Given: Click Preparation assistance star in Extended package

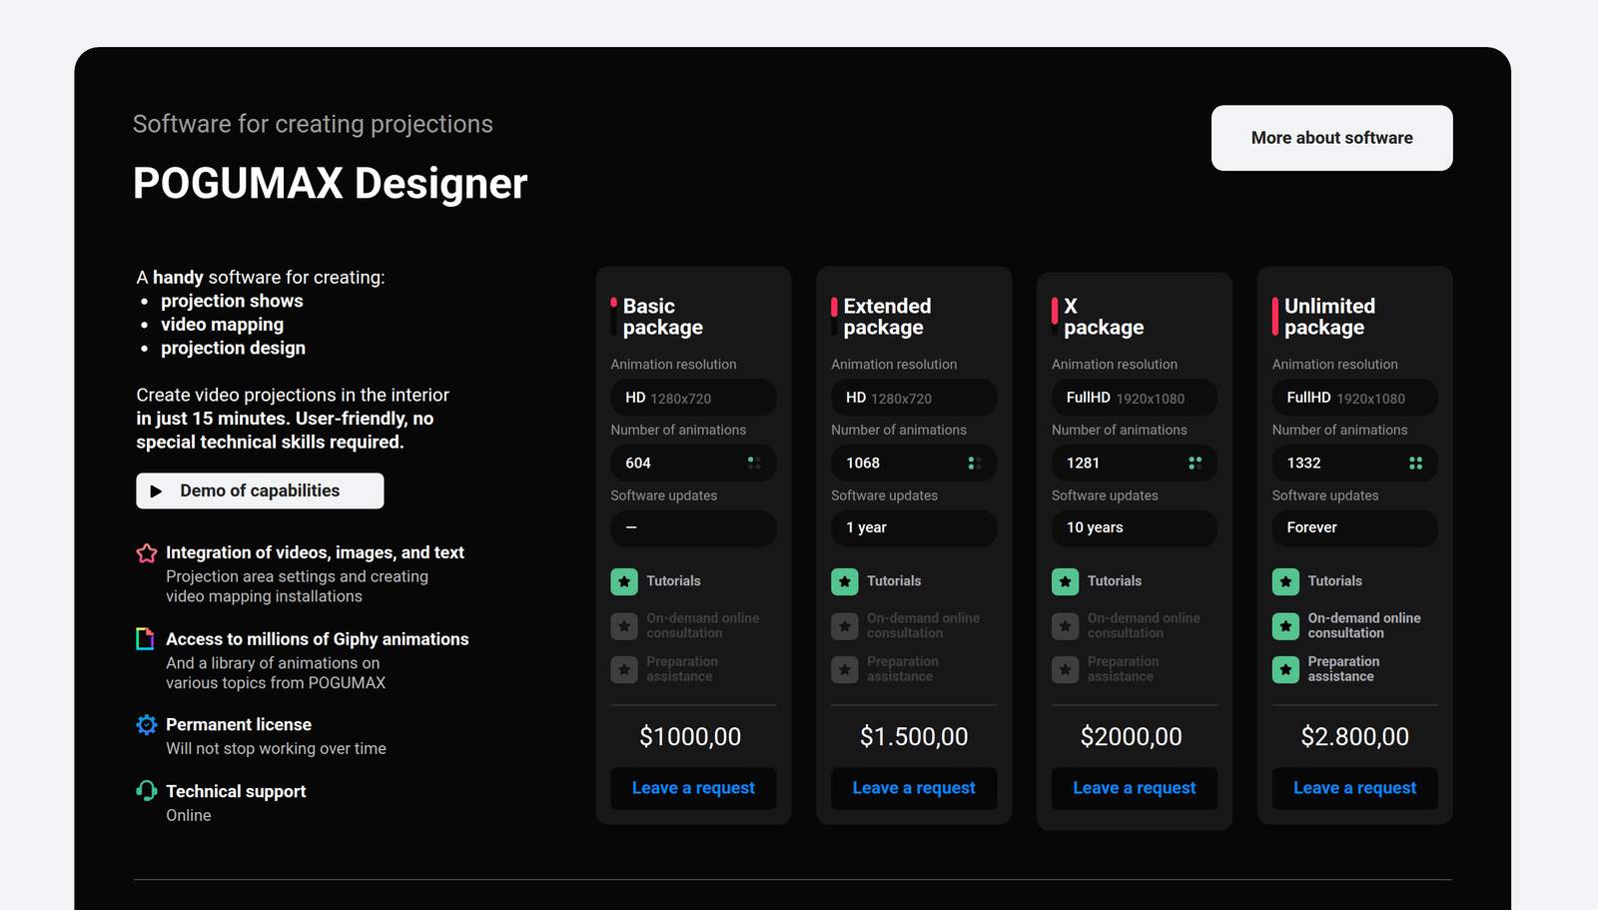Looking at the screenshot, I should 845,669.
